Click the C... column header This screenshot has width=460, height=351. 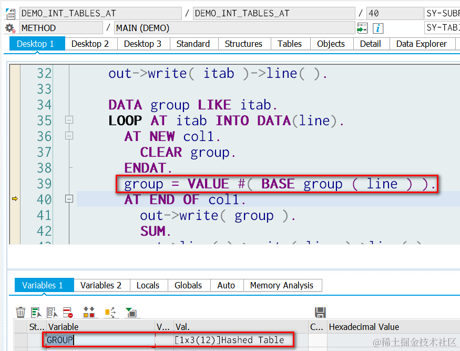click(318, 327)
